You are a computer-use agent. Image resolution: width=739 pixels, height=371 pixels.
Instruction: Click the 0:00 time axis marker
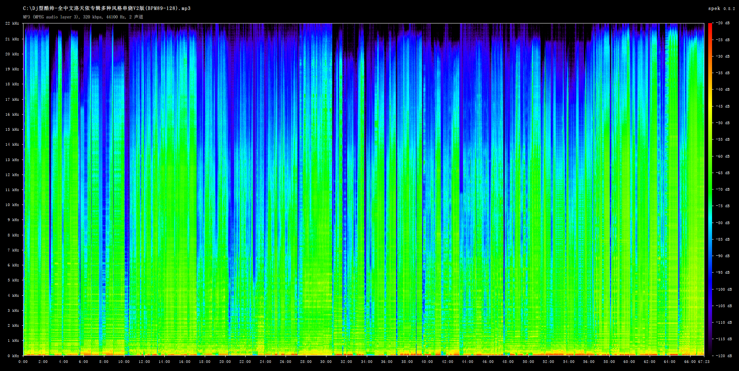click(x=23, y=362)
